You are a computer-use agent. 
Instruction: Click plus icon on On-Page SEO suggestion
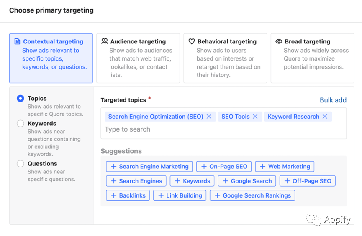click(204, 166)
